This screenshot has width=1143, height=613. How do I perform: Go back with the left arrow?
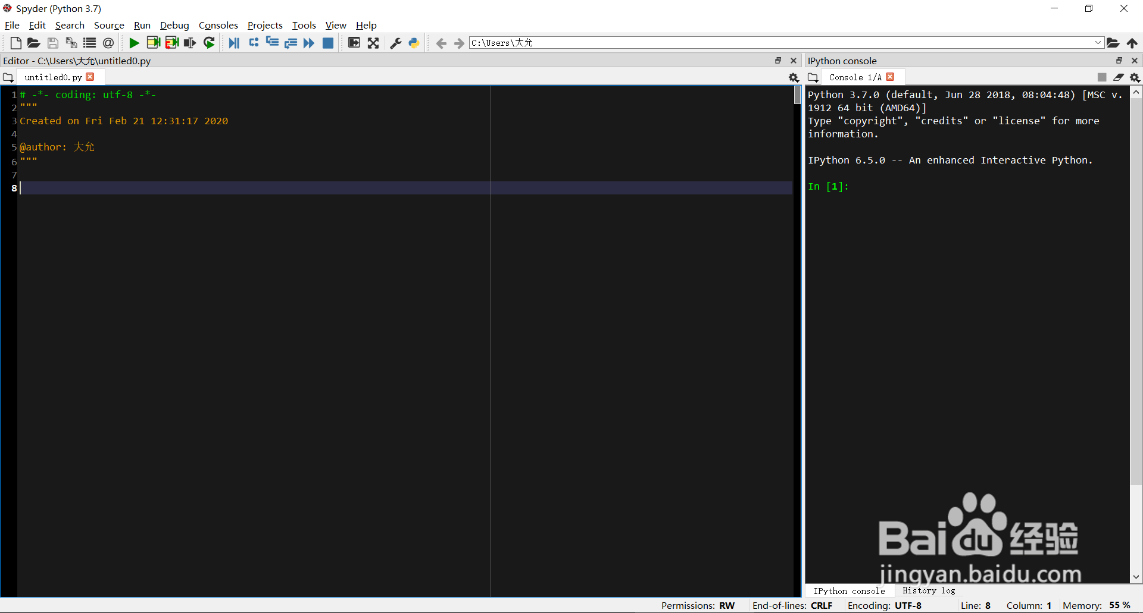441,43
